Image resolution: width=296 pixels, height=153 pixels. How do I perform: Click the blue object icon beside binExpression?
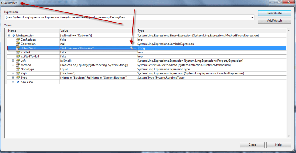[14, 36]
